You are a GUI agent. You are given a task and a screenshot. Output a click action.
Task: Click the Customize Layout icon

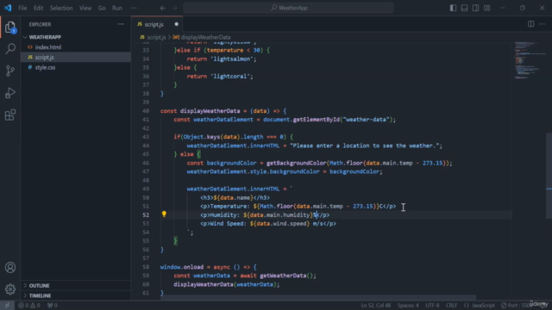click(x=486, y=8)
